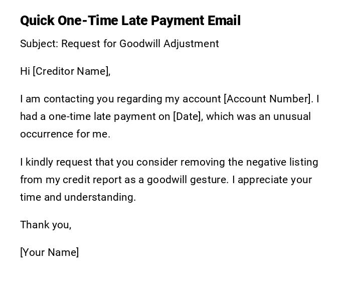This screenshot has width=351, height=284.
Task: Click "occurrence for me." line ending
Action: [65, 134]
